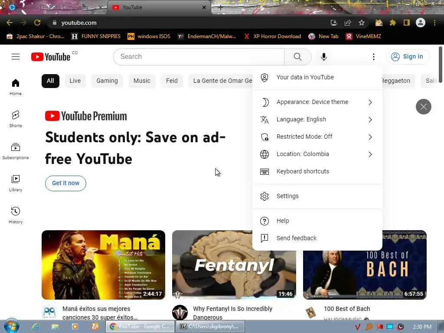Open Chrome three-dot menu
This screenshot has width=444, height=333.
tap(434, 23)
